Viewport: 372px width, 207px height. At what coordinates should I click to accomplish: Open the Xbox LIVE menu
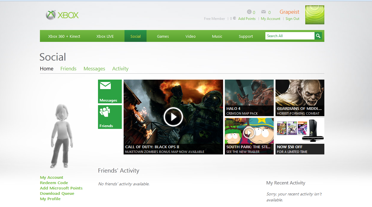coord(105,36)
